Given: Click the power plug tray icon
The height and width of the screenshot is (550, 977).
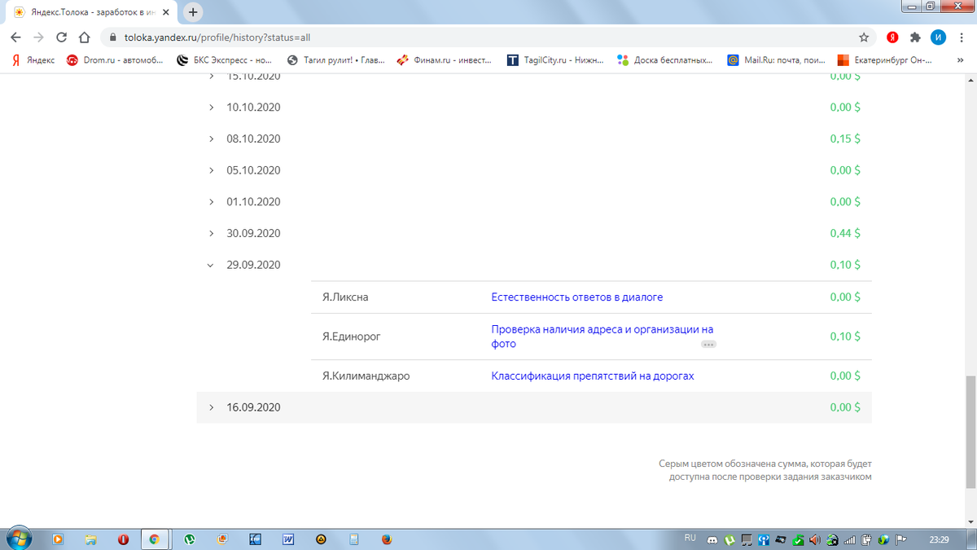Looking at the screenshot, I should [x=866, y=539].
